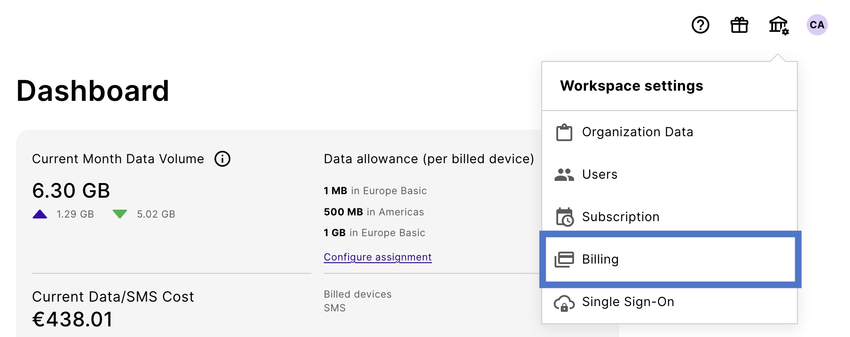Click the blue upload triangle indicator
The width and height of the screenshot is (850, 337).
click(x=40, y=214)
